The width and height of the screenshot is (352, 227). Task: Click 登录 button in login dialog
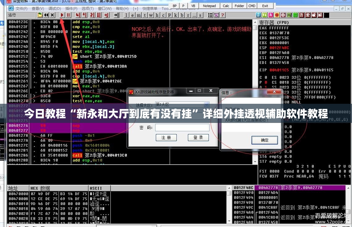click(198, 137)
